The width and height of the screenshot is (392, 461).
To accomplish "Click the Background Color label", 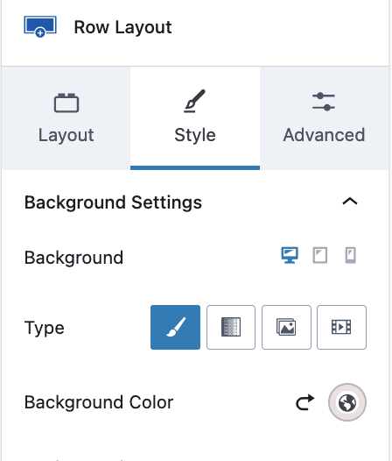I will (99, 402).
